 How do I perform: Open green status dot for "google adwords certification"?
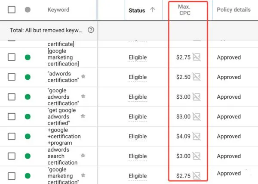click(28, 97)
